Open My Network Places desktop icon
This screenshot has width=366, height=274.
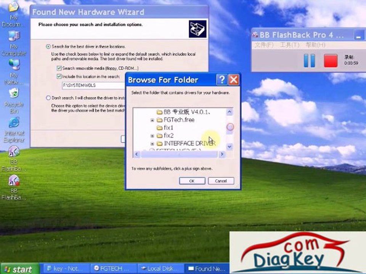14,72
